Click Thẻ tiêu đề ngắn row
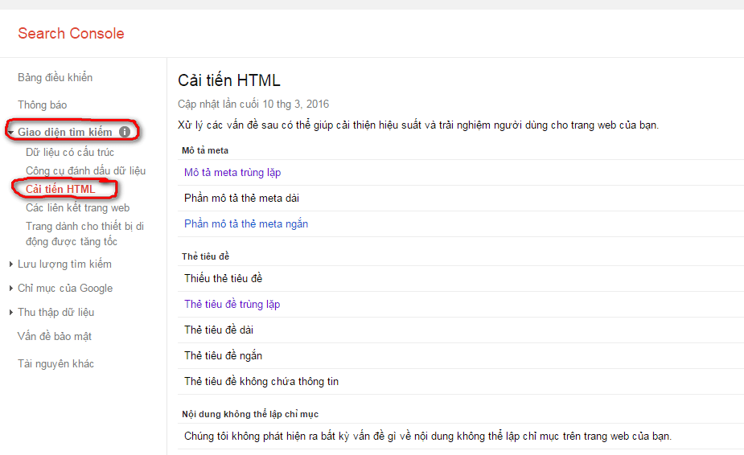Viewport: 744px width, 455px height. [461, 356]
